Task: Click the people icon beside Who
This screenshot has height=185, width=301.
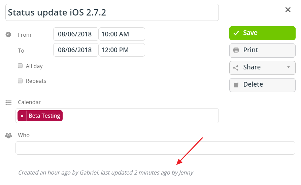Action: (x=8, y=135)
